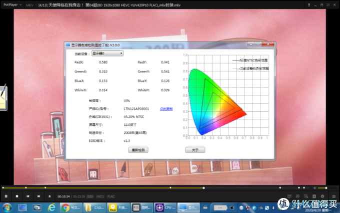
Task: Mute audio via the speaker icon
Action: tap(315, 188)
